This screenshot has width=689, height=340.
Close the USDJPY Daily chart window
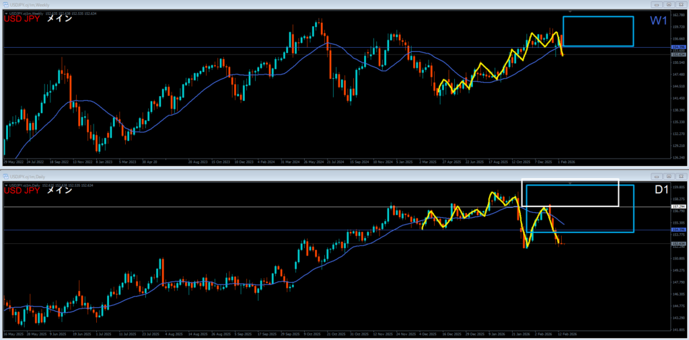pyautogui.click(x=681, y=175)
